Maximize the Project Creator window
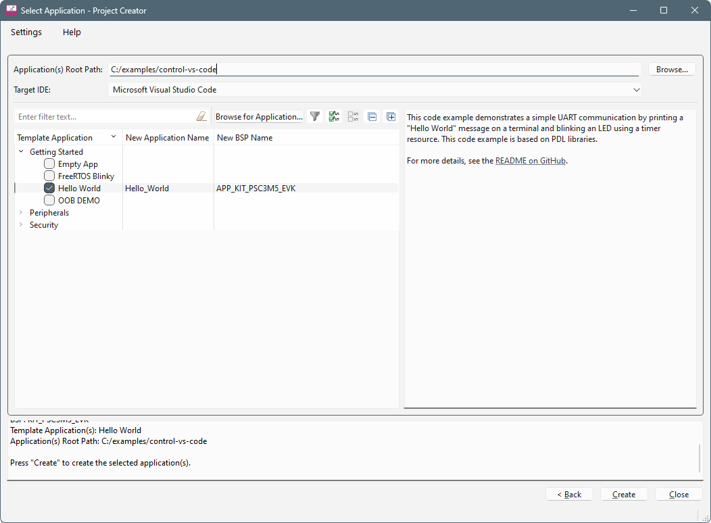Image resolution: width=711 pixels, height=523 pixels. tap(663, 10)
